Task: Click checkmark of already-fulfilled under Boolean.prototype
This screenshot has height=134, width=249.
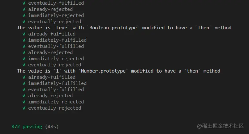Action: [24, 34]
